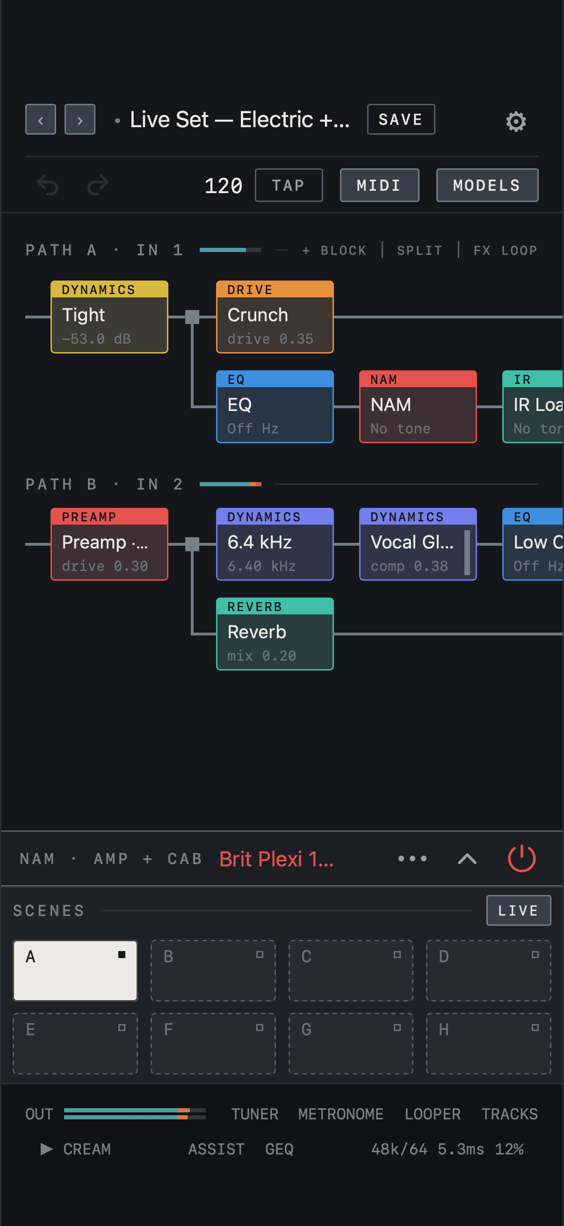Select the Preamp block in Path B

point(109,544)
